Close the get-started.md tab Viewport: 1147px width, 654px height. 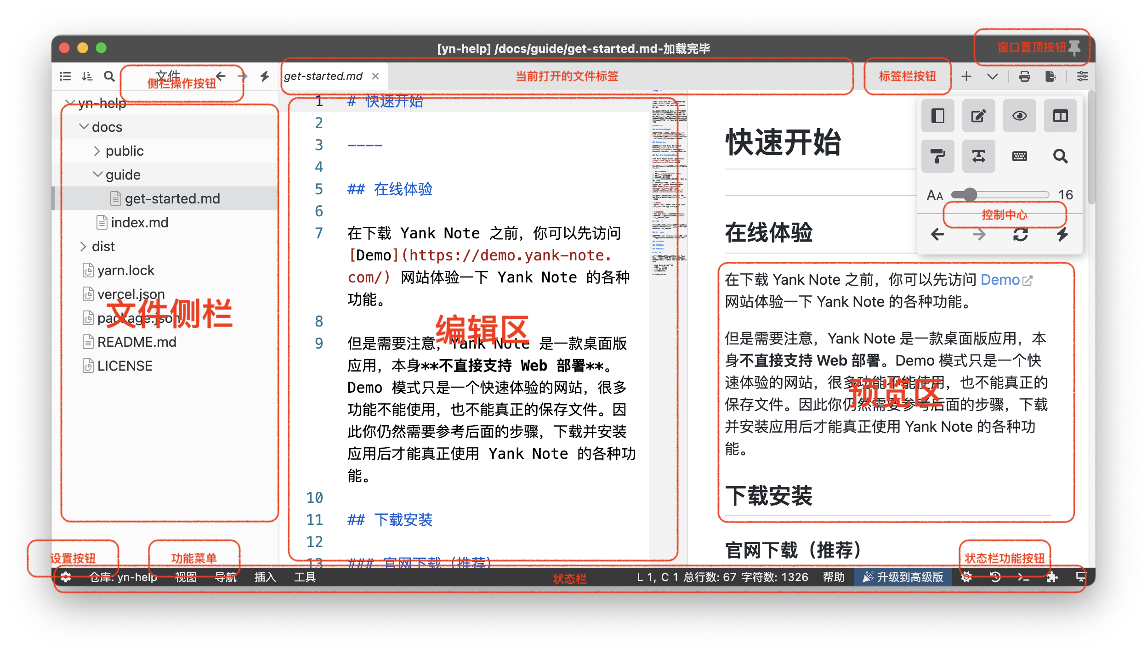pos(375,76)
